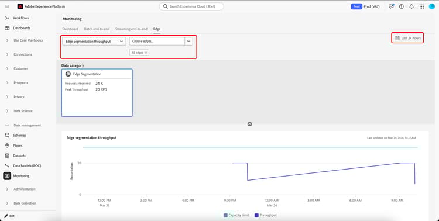Viewport: 439px width, 221px height.
Task: Click the Prod sandbox badge
Action: pos(356,6)
